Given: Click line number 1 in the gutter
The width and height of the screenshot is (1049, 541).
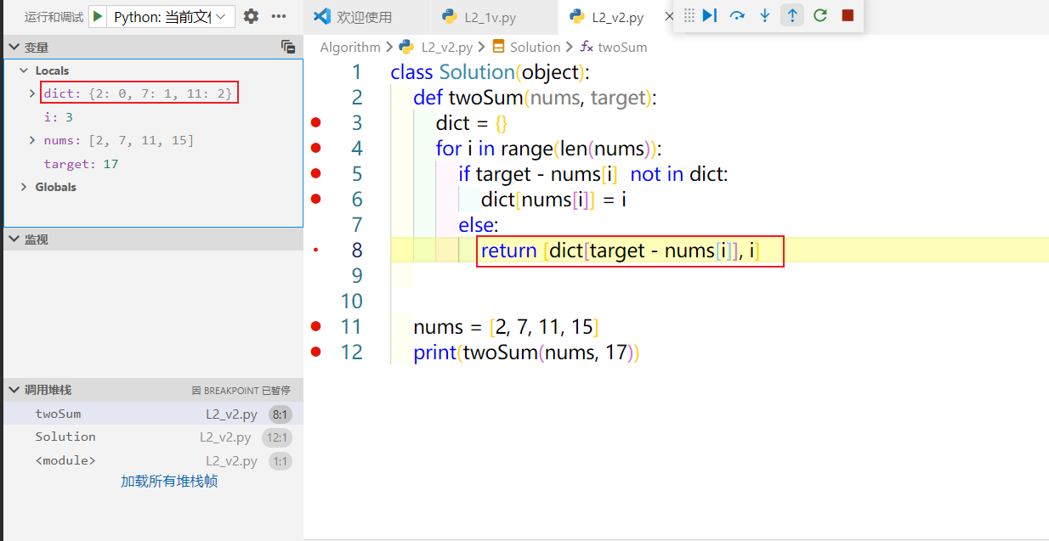Looking at the screenshot, I should (356, 72).
